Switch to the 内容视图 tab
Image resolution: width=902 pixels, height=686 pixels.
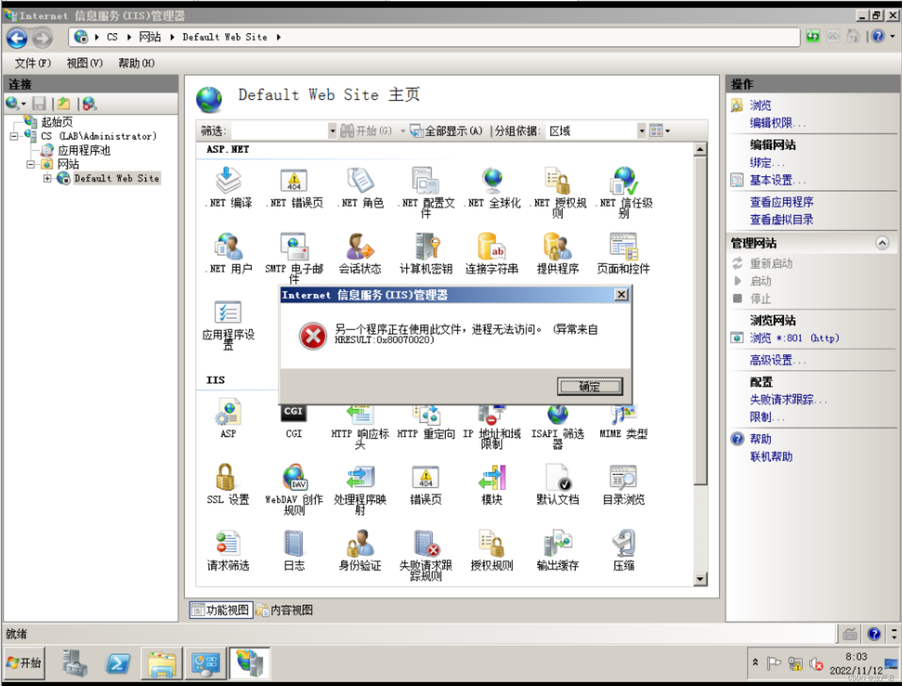click(285, 610)
